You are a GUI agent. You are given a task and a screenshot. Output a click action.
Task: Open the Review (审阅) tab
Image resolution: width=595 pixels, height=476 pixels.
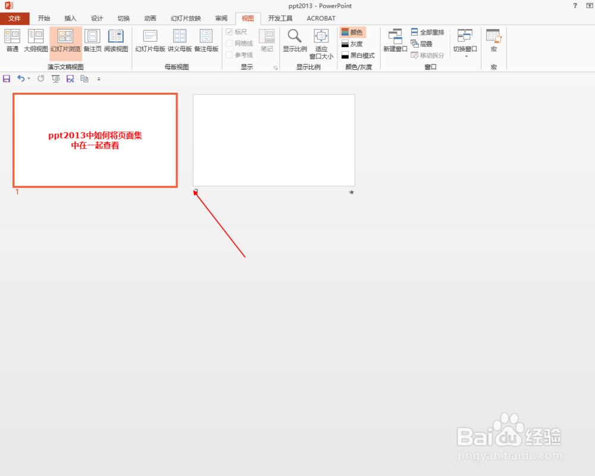click(x=221, y=18)
